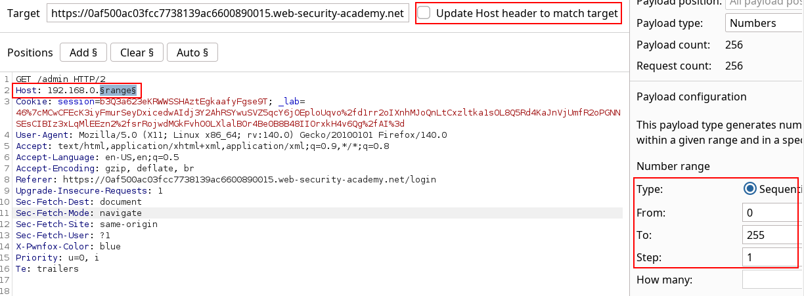Viewport: 804px width, 296px height.
Task: Place cursor on the User-Agent header line
Action: [231, 135]
